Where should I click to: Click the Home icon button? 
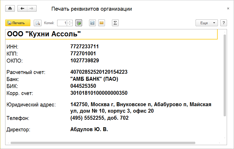[10, 9]
